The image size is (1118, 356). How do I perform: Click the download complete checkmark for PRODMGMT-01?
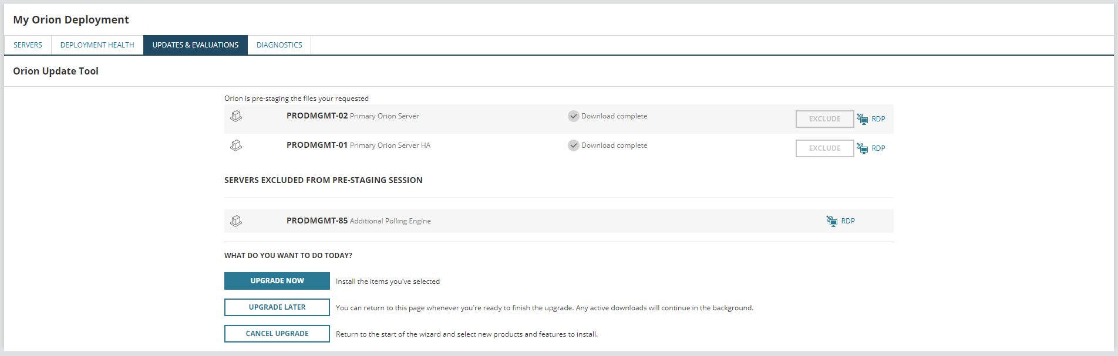[574, 145]
